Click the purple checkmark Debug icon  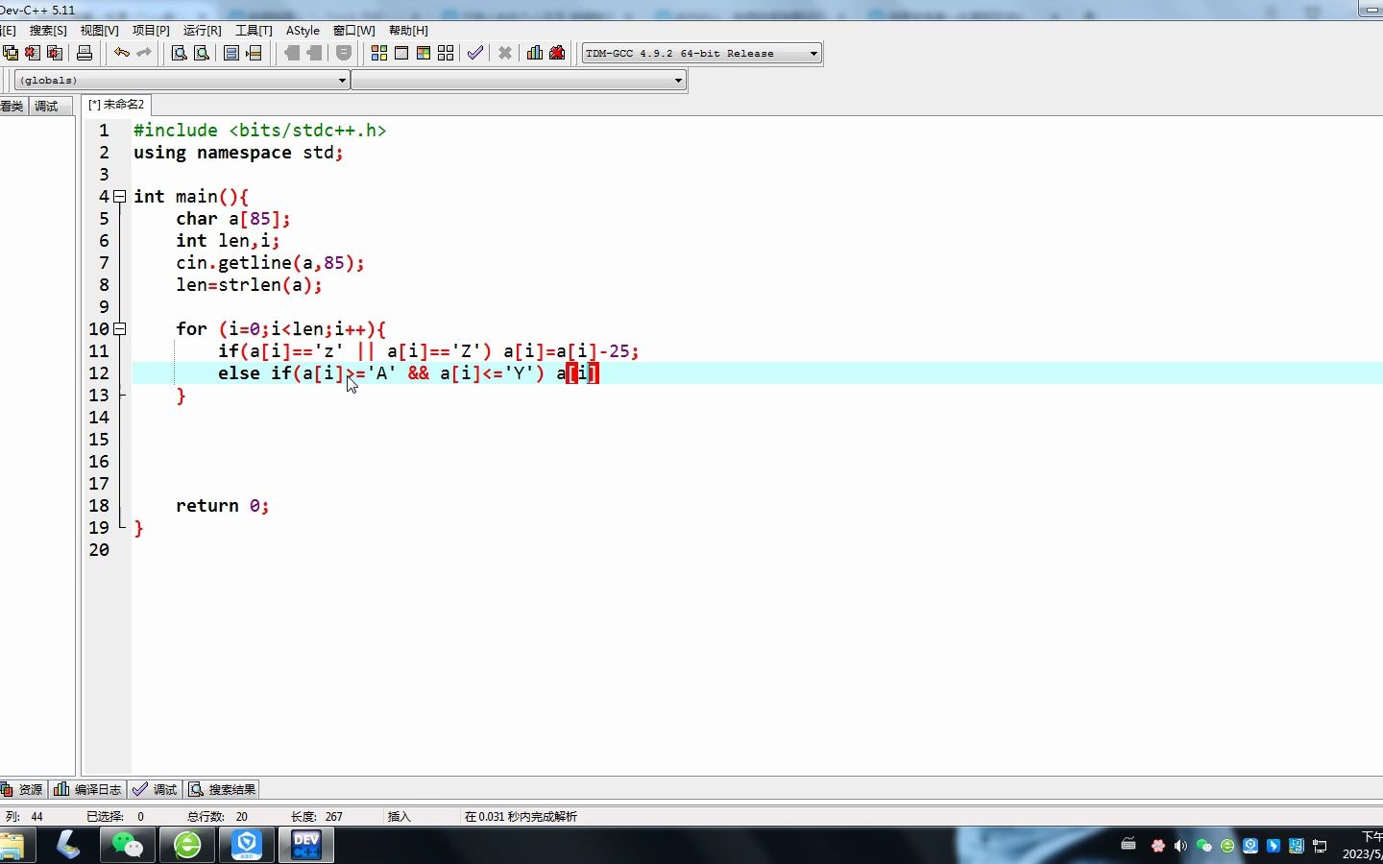pyautogui.click(x=475, y=53)
